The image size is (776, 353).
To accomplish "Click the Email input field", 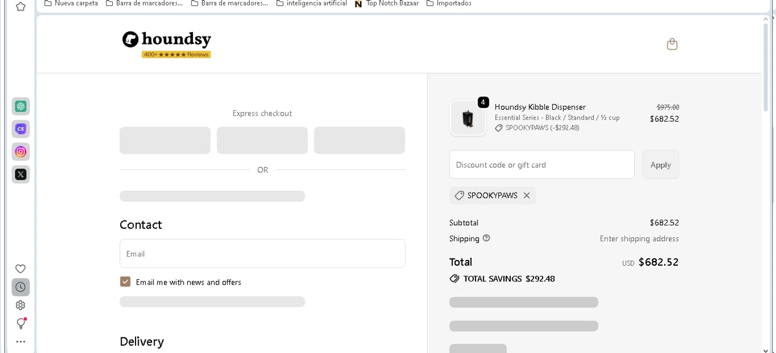I will [x=262, y=253].
